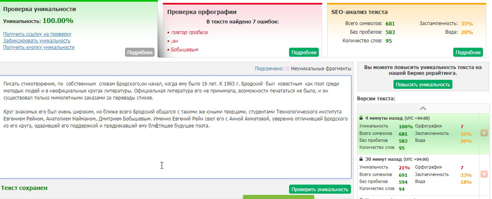Click inside the main text editing area
Viewport: 492px width, 199px height.
pyautogui.click(x=175, y=152)
